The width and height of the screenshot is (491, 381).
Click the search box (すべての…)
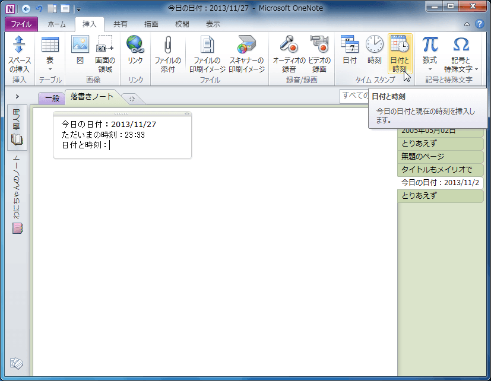[x=354, y=96]
